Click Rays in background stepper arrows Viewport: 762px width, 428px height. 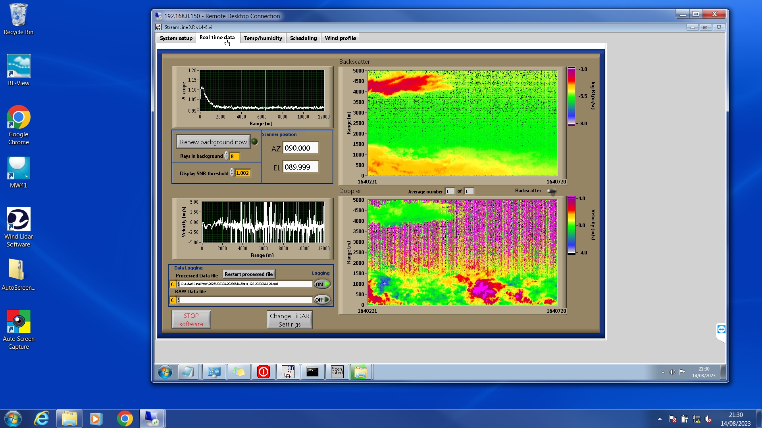(x=226, y=156)
